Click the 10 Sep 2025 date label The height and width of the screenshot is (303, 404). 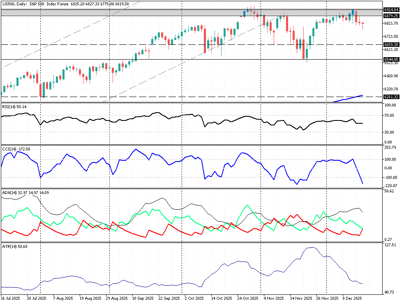[142, 298]
